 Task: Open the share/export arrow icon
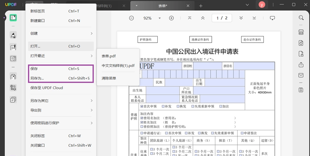tap(301, 64)
